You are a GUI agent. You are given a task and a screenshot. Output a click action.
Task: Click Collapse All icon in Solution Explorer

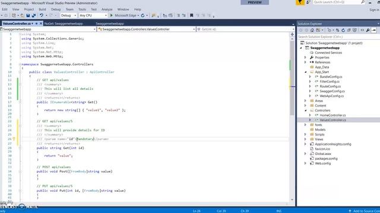click(349, 30)
